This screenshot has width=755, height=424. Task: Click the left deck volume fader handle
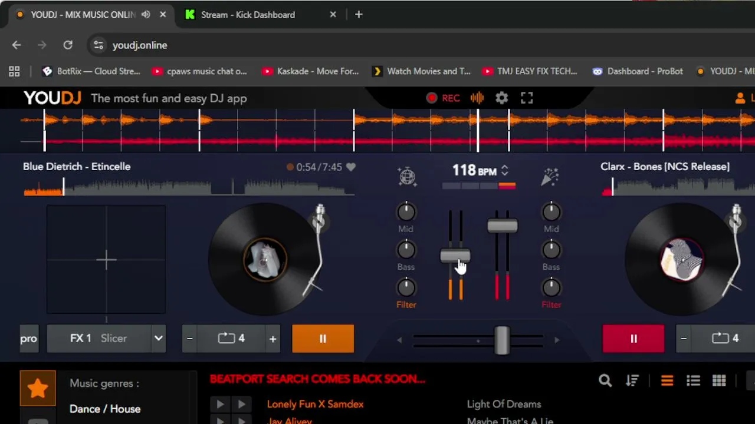[455, 256]
